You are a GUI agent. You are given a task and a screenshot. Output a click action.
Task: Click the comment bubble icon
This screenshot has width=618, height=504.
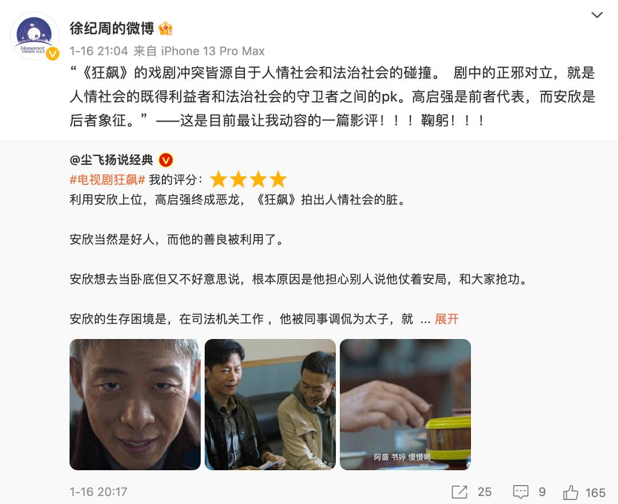click(520, 492)
